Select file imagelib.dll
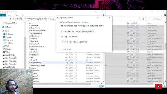The width and height of the screenshot is (167, 94). pos(35,44)
